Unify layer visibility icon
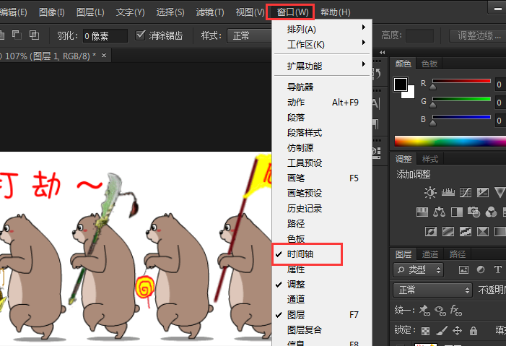Image resolution: width=506 pixels, height=346 pixels. coord(440,311)
